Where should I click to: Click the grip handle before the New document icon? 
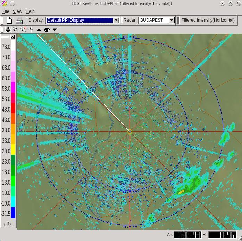2,21
